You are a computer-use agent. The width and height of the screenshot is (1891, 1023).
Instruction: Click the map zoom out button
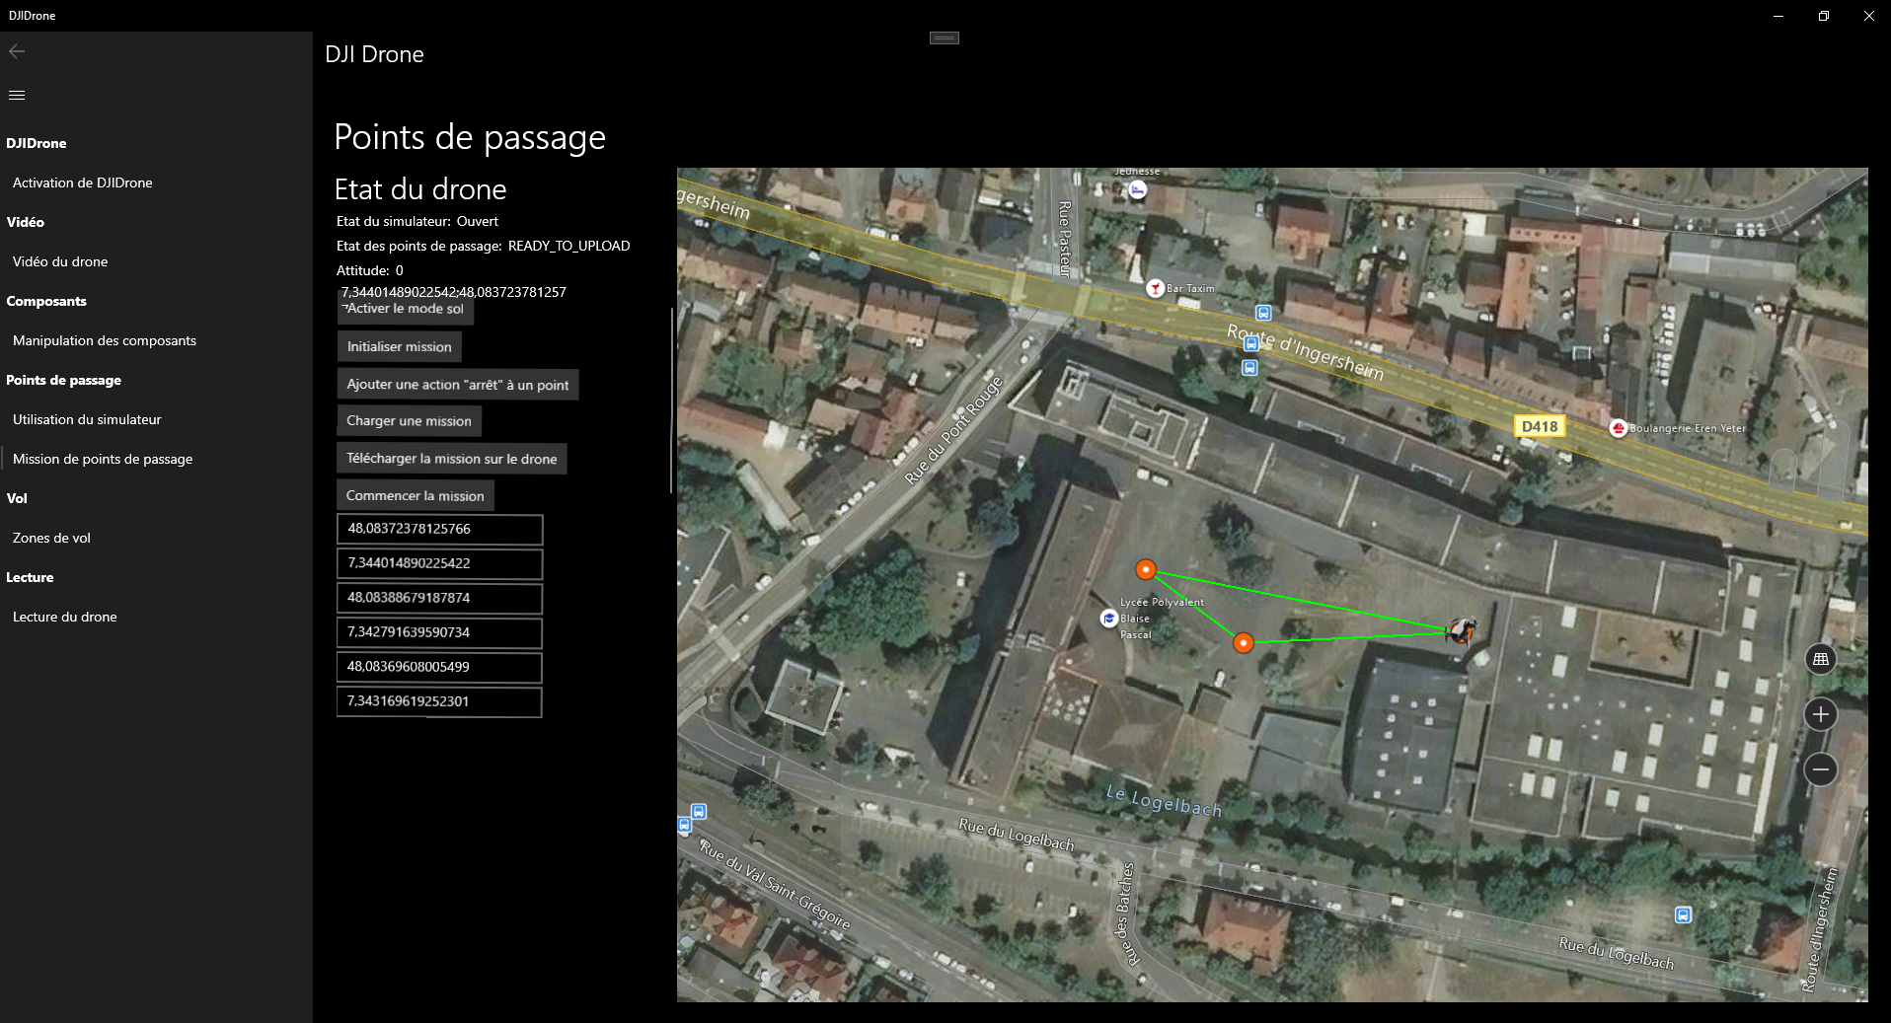point(1820,768)
